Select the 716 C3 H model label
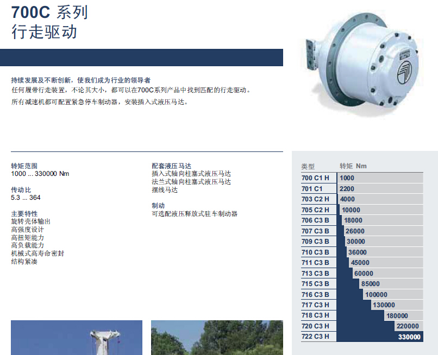The height and width of the screenshot is (355, 438). click(315, 294)
